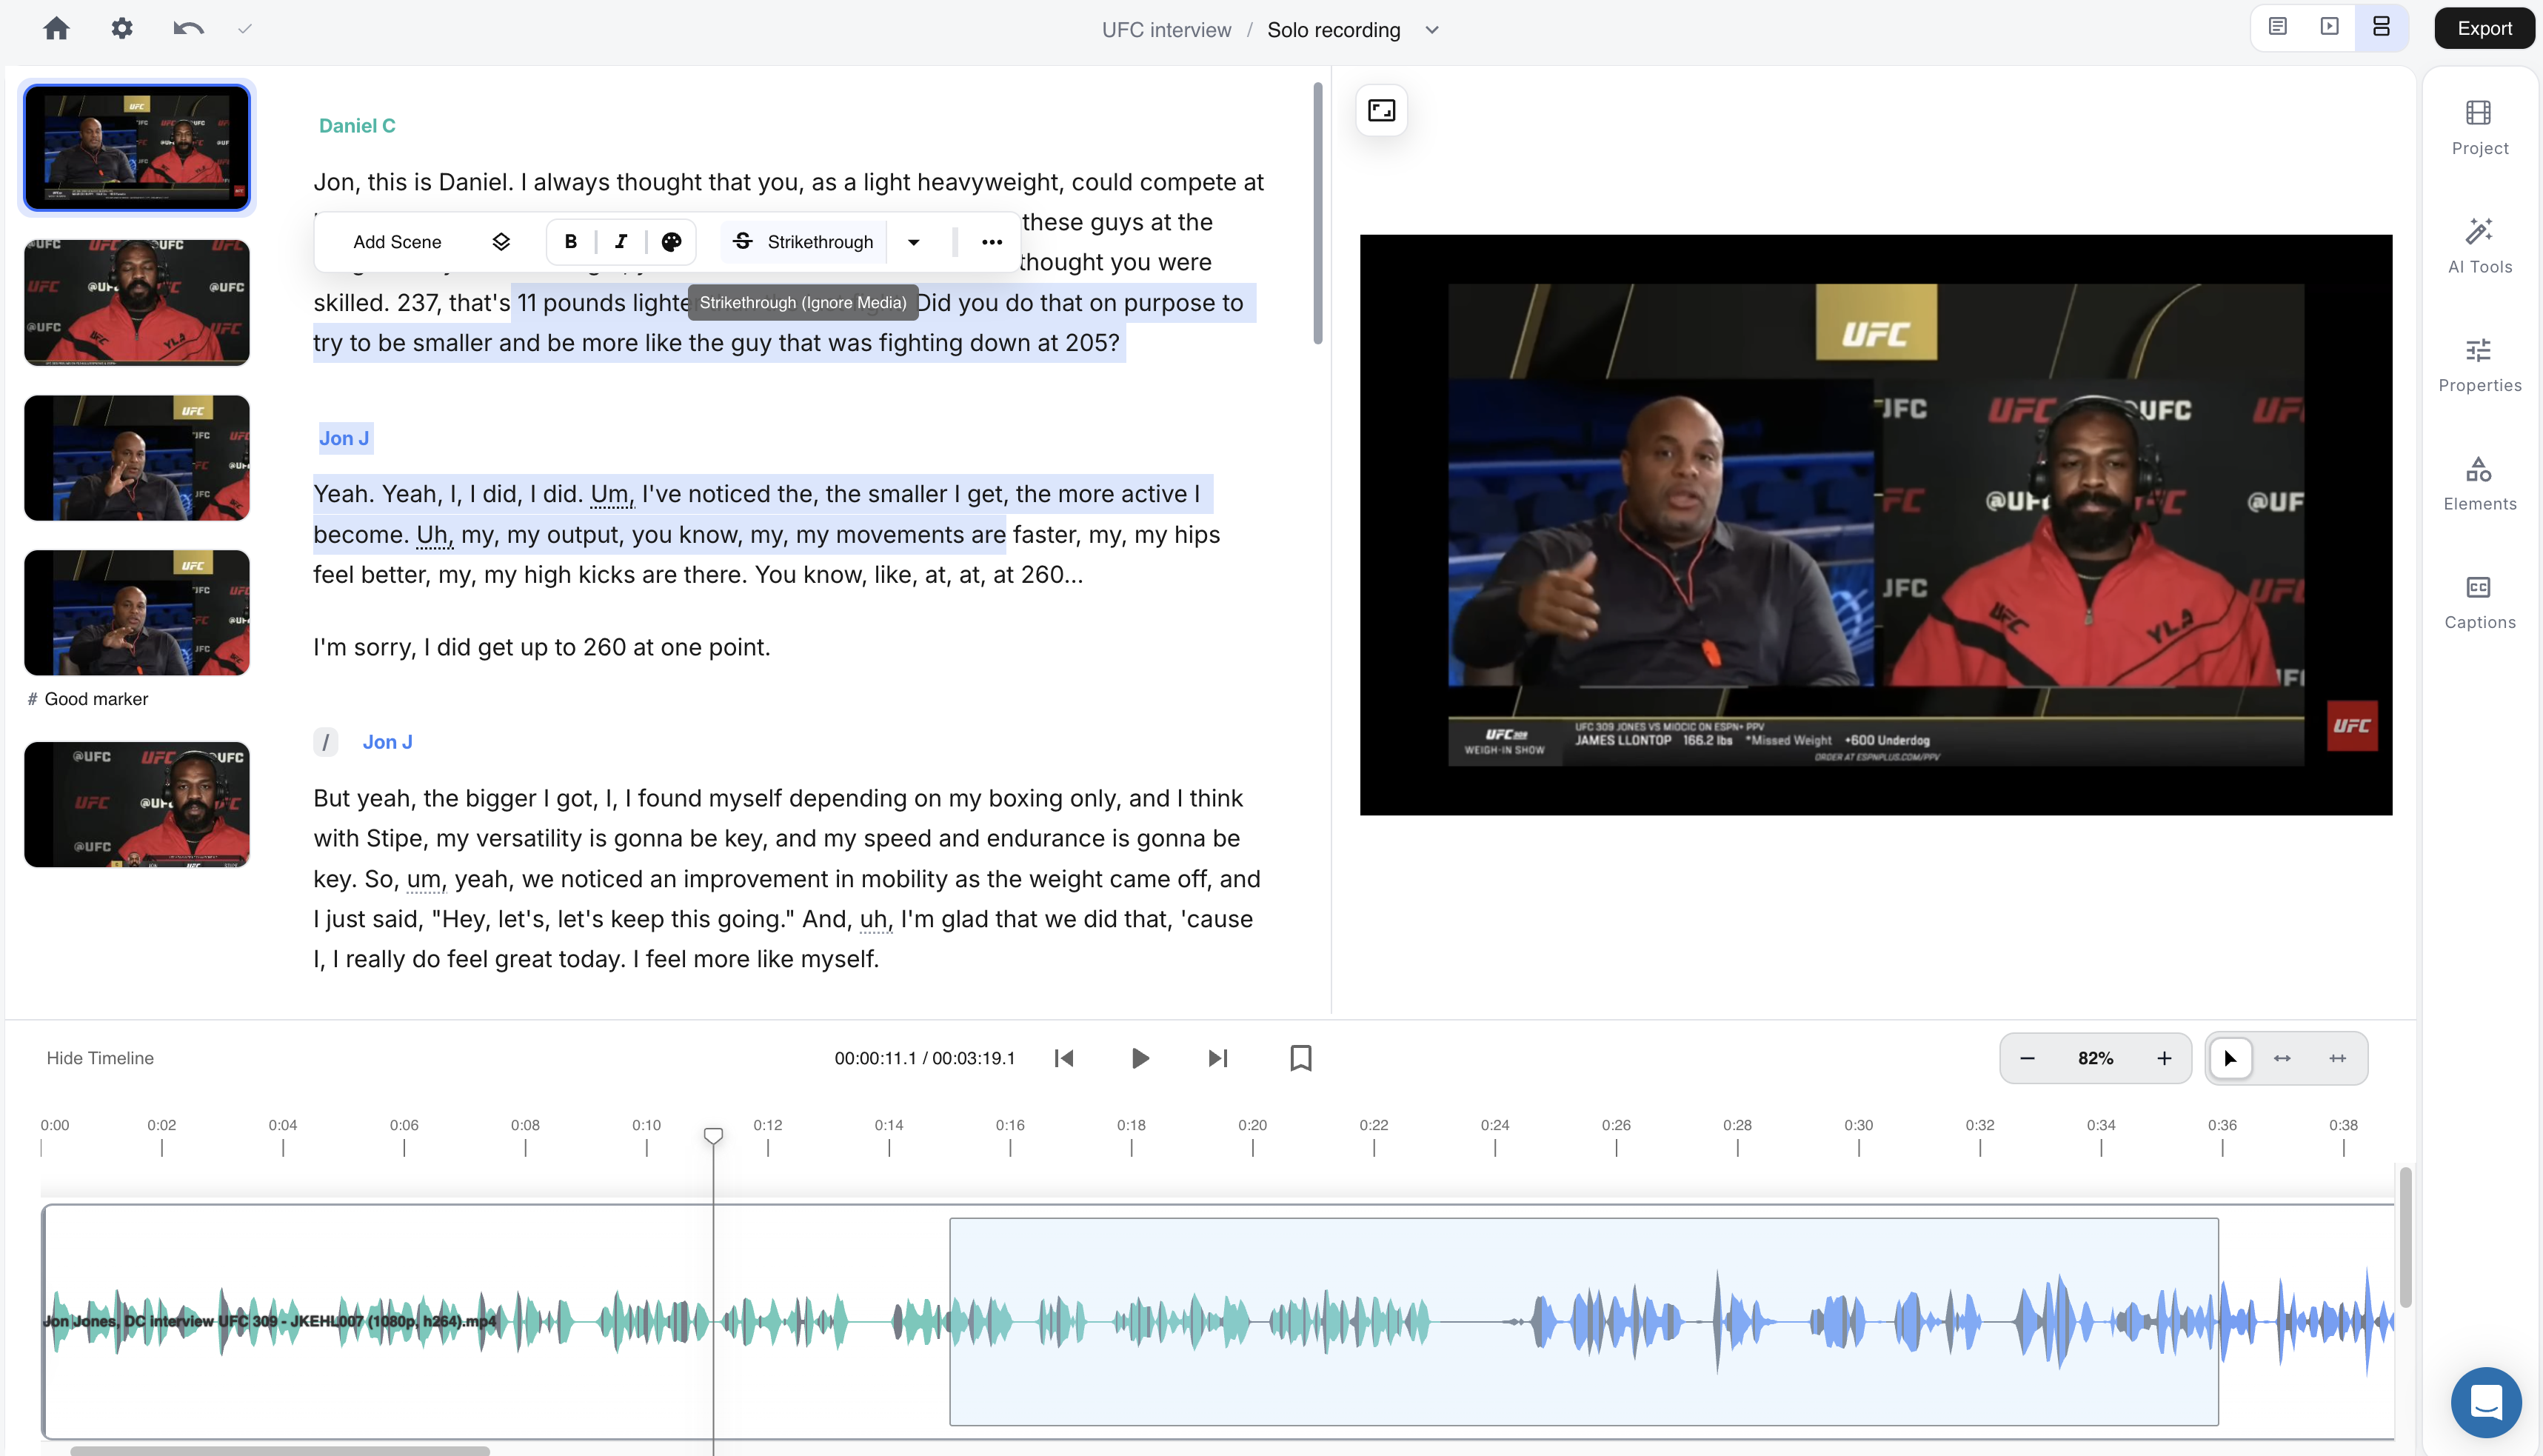
Task: Click the fullscreen preview icon
Action: pos(1381,110)
